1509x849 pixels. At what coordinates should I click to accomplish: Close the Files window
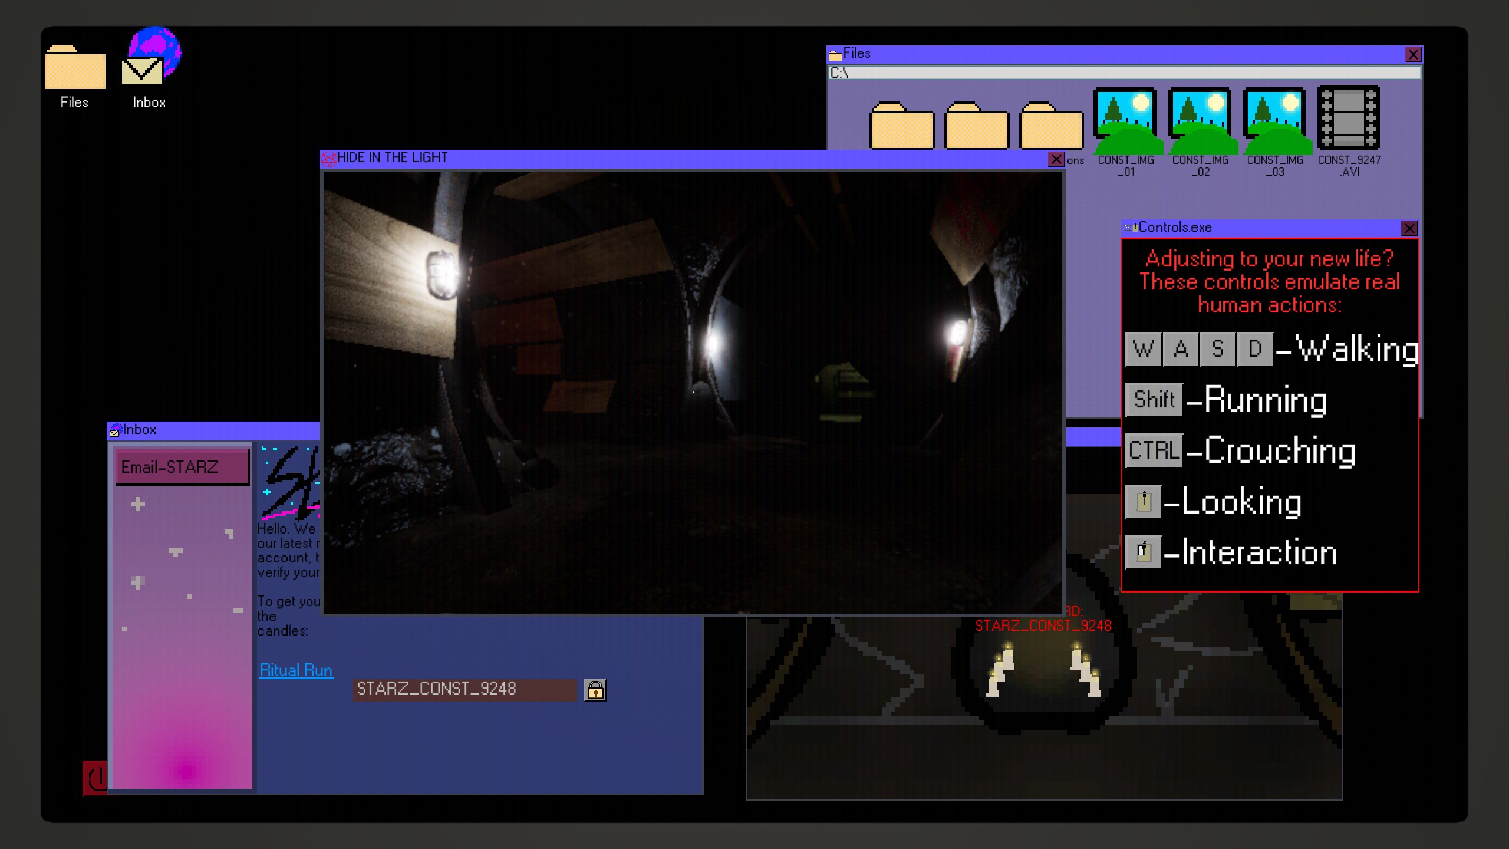point(1413,55)
